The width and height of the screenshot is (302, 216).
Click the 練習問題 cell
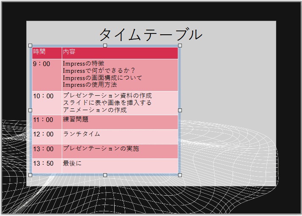(120, 122)
